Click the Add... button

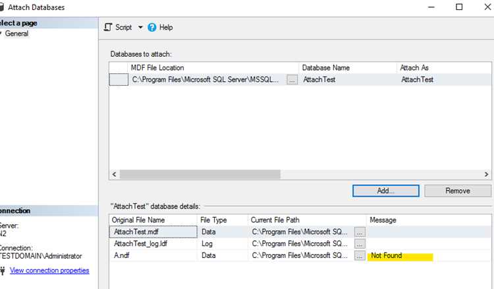click(386, 191)
